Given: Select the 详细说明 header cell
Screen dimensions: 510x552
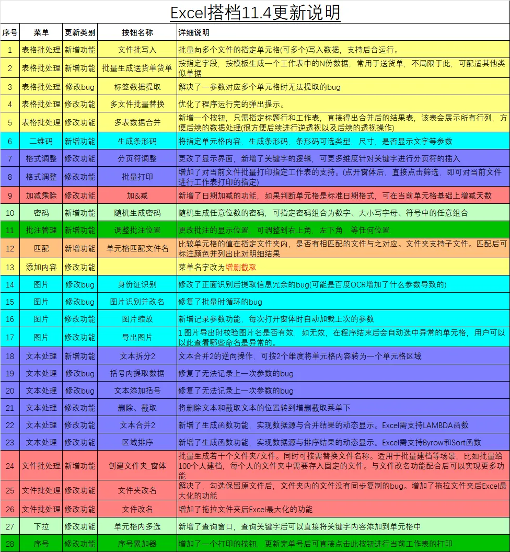Looking at the screenshot, I should point(343,32).
